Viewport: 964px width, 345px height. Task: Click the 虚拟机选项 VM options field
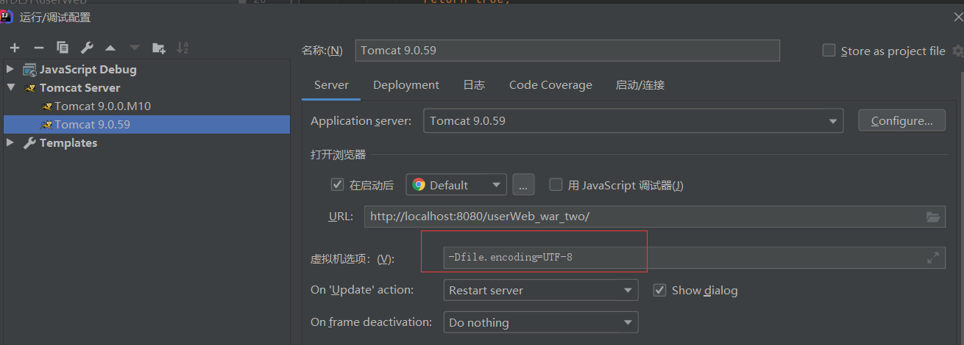click(694, 258)
